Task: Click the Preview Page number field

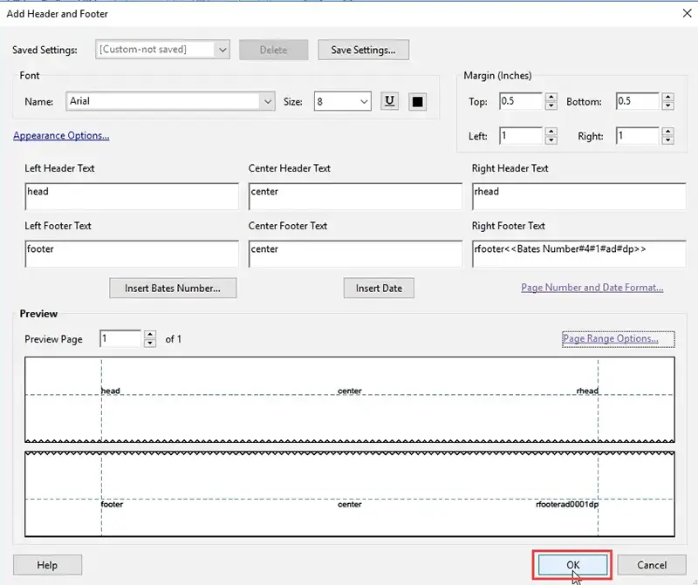Action: 120,339
